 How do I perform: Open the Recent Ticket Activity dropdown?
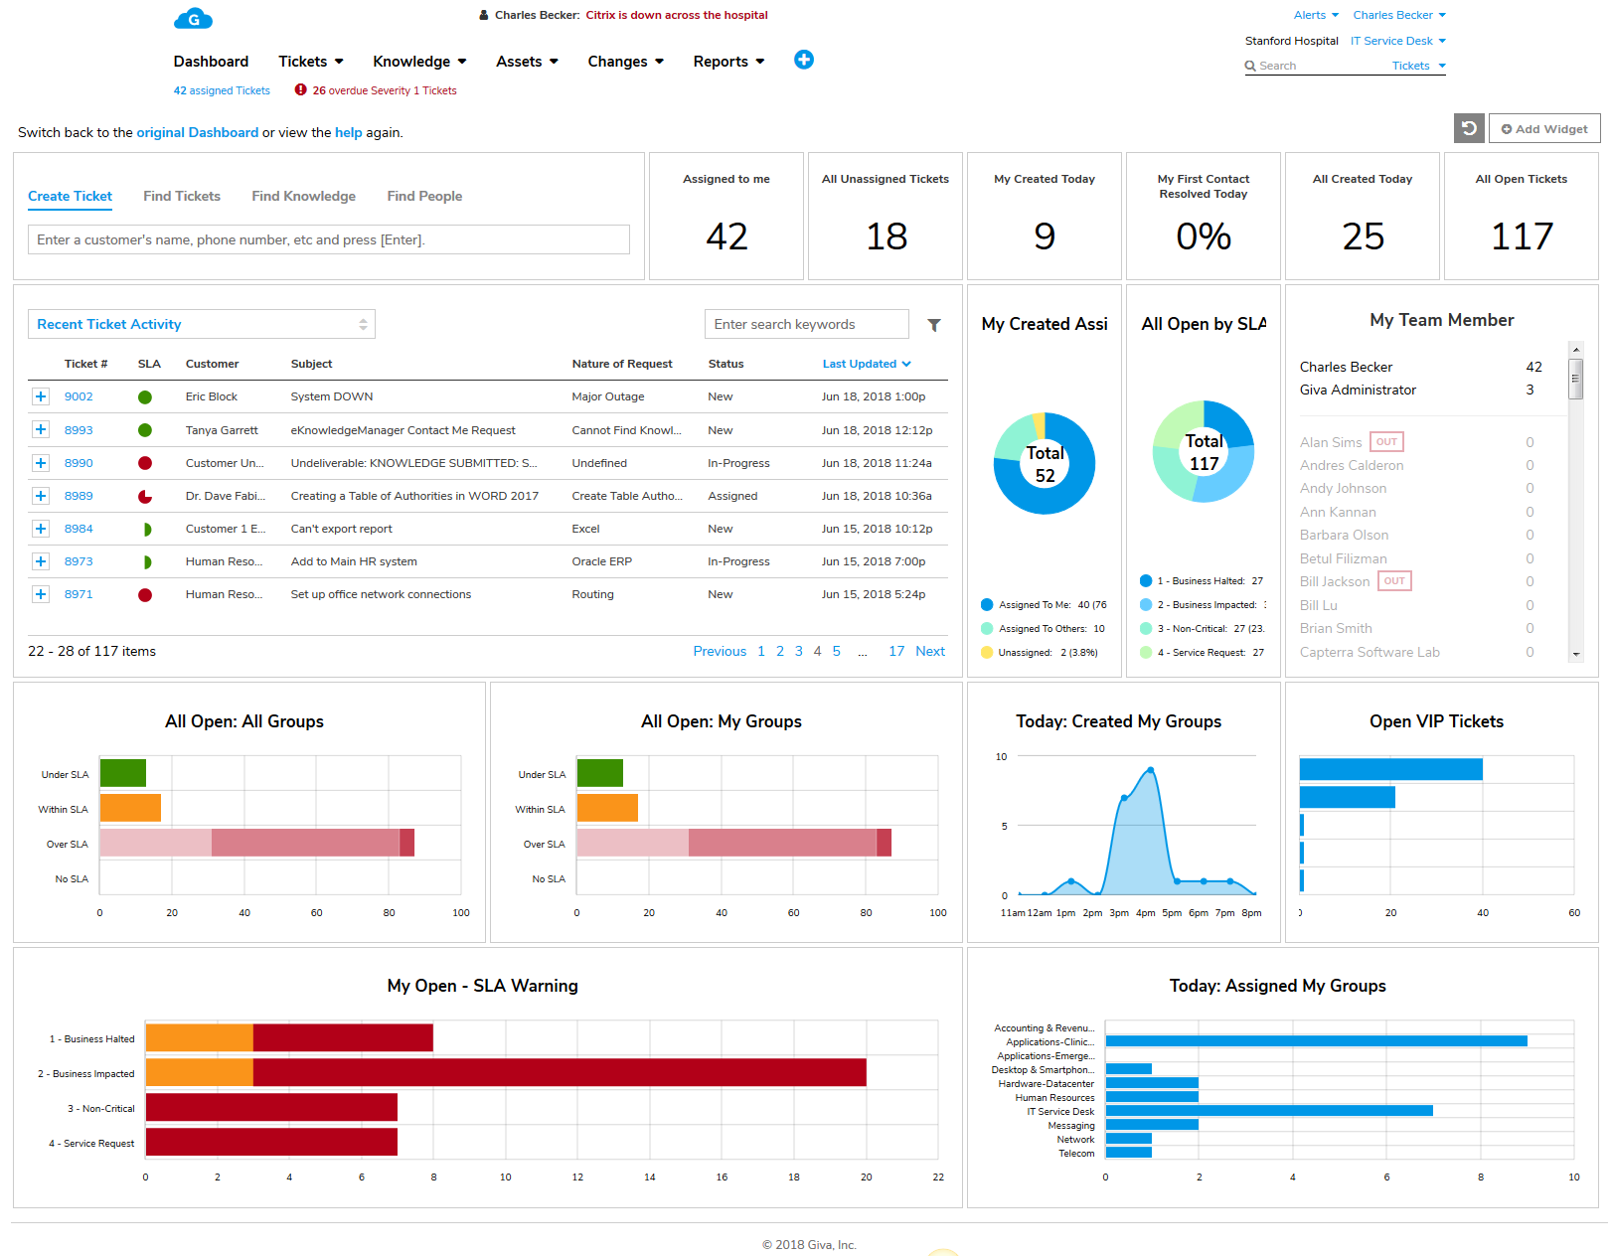202,324
